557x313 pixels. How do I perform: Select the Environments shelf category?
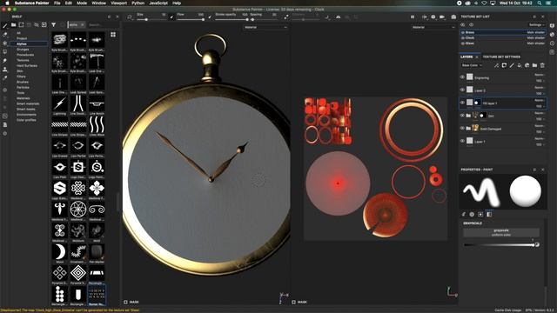point(26,115)
